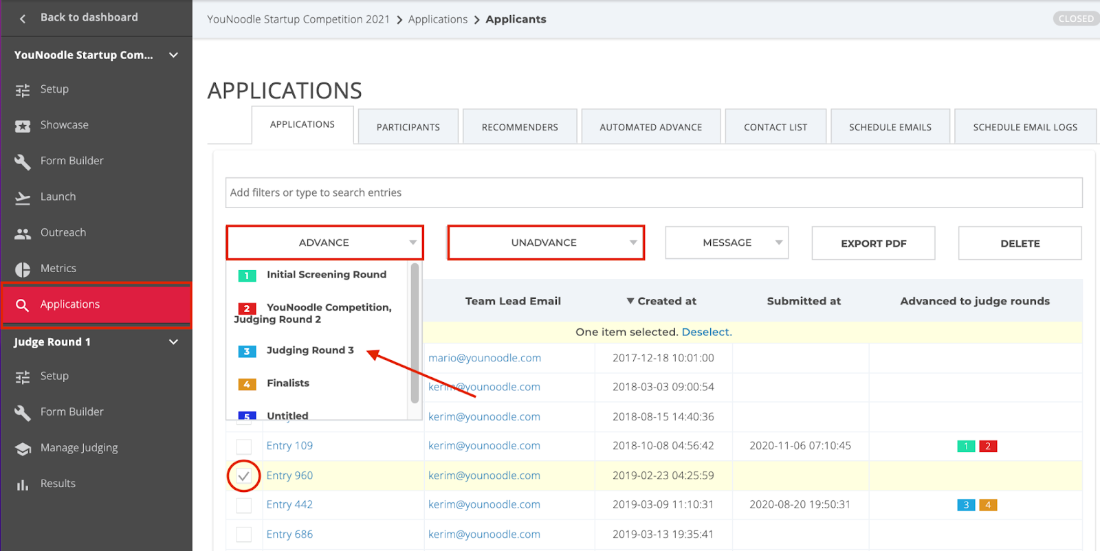1100x551 pixels.
Task: Open the Entry 442 link
Action: [x=289, y=504]
